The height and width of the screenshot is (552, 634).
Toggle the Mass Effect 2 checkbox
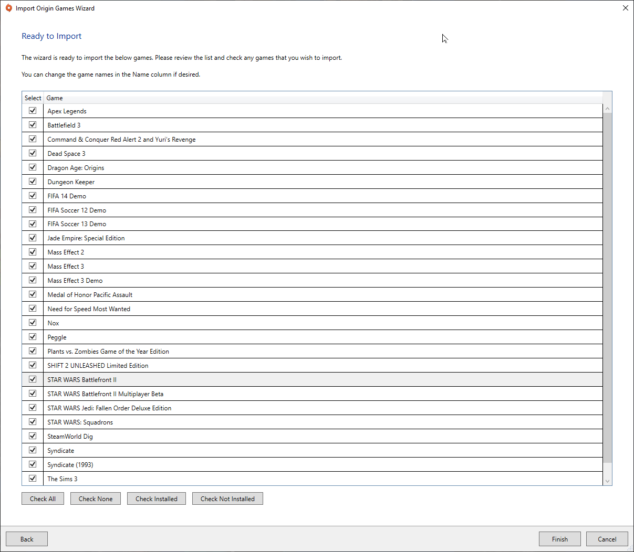pyautogui.click(x=33, y=252)
